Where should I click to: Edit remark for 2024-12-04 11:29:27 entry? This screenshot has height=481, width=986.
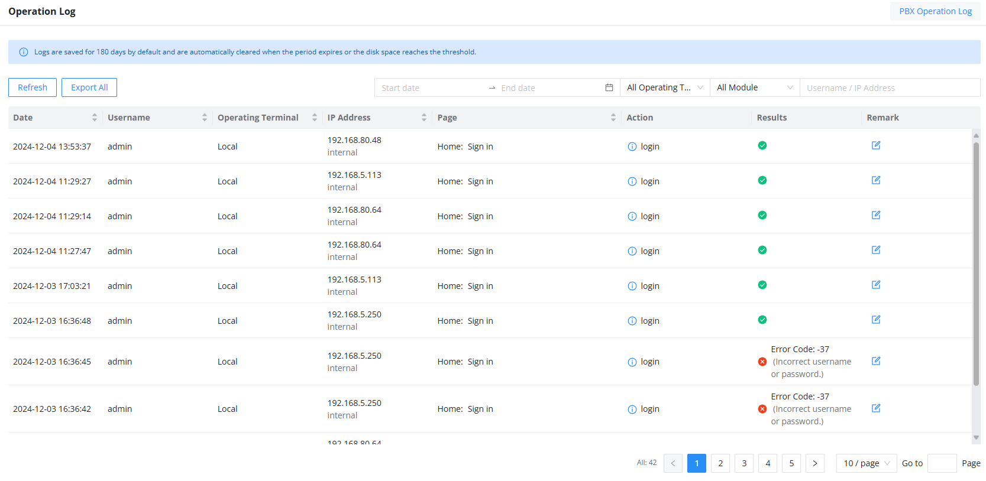(x=876, y=180)
